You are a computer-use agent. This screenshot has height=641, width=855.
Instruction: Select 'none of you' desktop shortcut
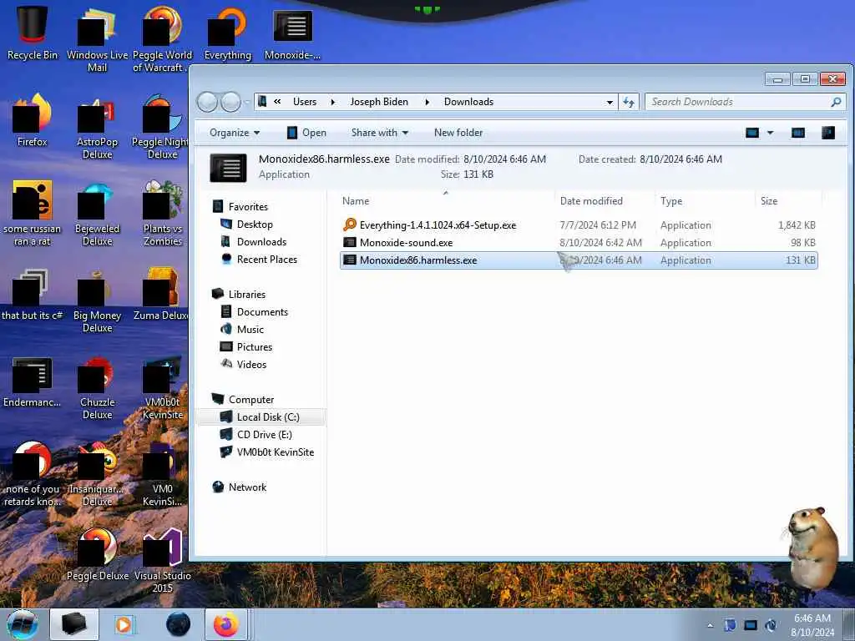[x=33, y=474]
